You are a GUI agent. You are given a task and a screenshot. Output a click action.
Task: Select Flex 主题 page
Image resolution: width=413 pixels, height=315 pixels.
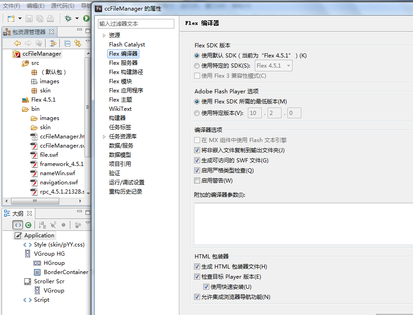click(120, 99)
